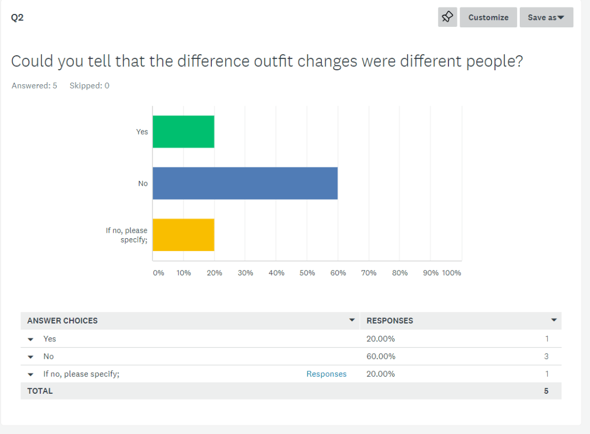Click the blue No bar in chart

(245, 183)
